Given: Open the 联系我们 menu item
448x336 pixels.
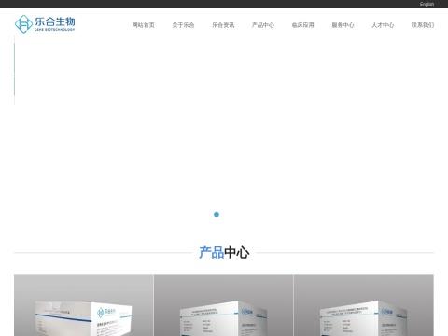Looking at the screenshot, I should click(423, 25).
